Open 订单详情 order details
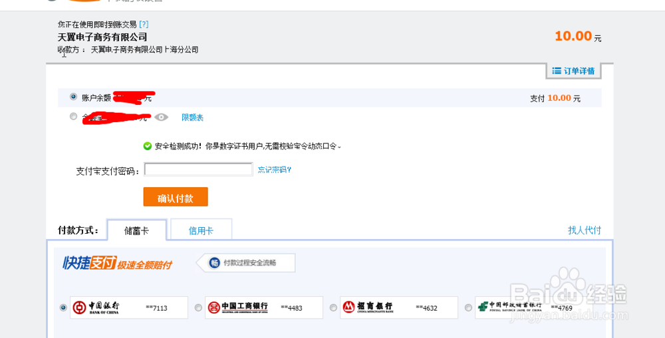The image size is (665, 338). click(573, 71)
